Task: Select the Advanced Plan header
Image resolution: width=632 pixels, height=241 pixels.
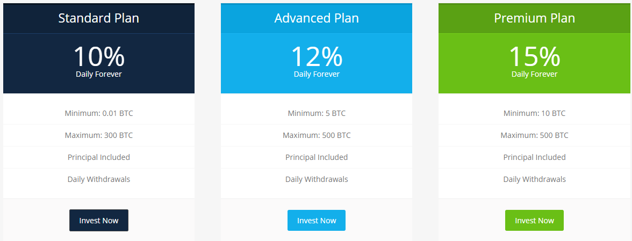Action: point(317,18)
